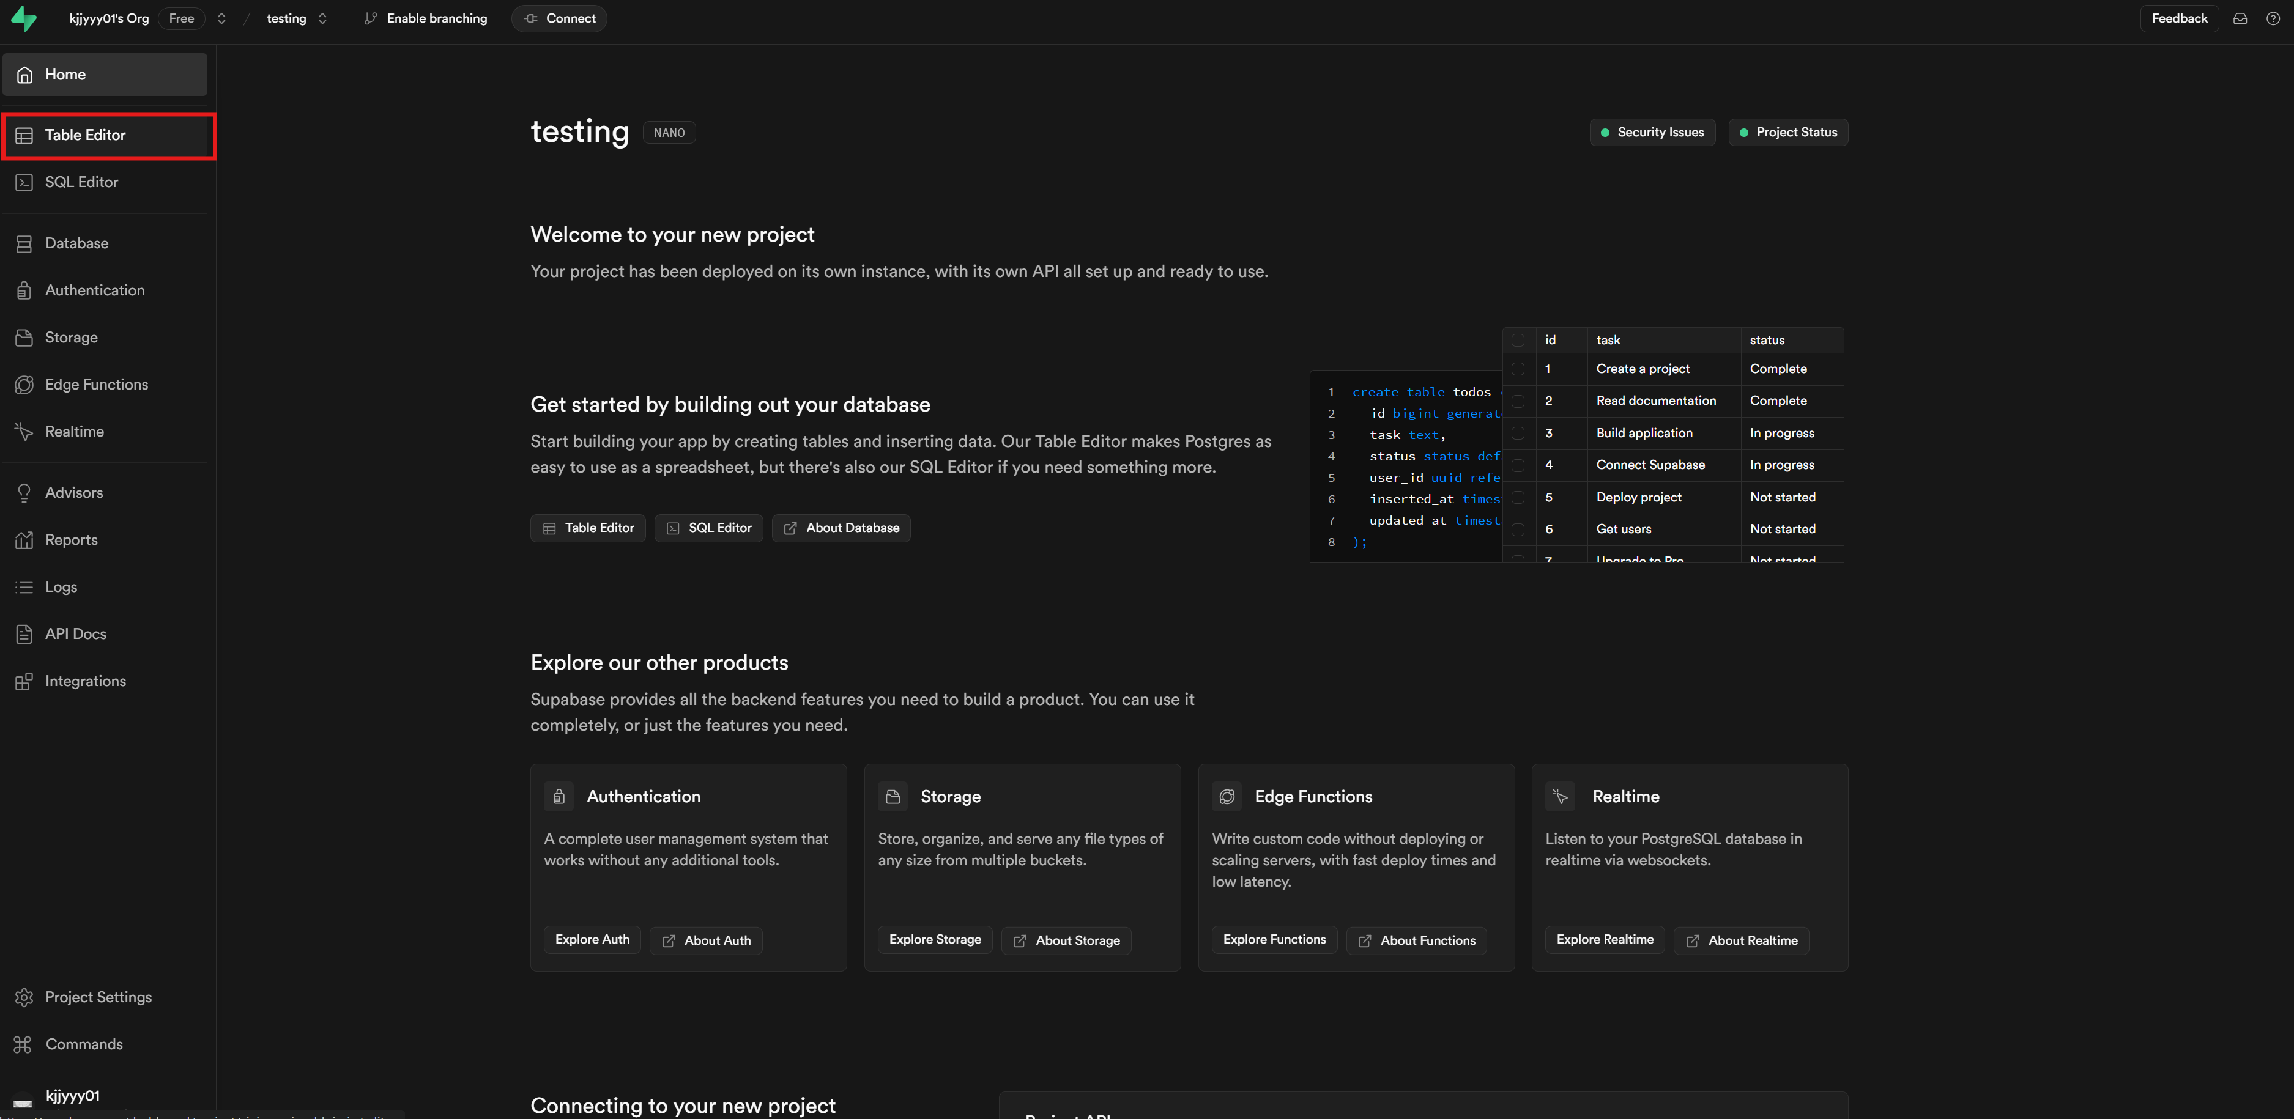Check the box for row 1
The width and height of the screenshot is (2294, 1119).
click(x=1518, y=369)
